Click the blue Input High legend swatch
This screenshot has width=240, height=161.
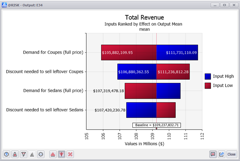[x=208, y=76]
